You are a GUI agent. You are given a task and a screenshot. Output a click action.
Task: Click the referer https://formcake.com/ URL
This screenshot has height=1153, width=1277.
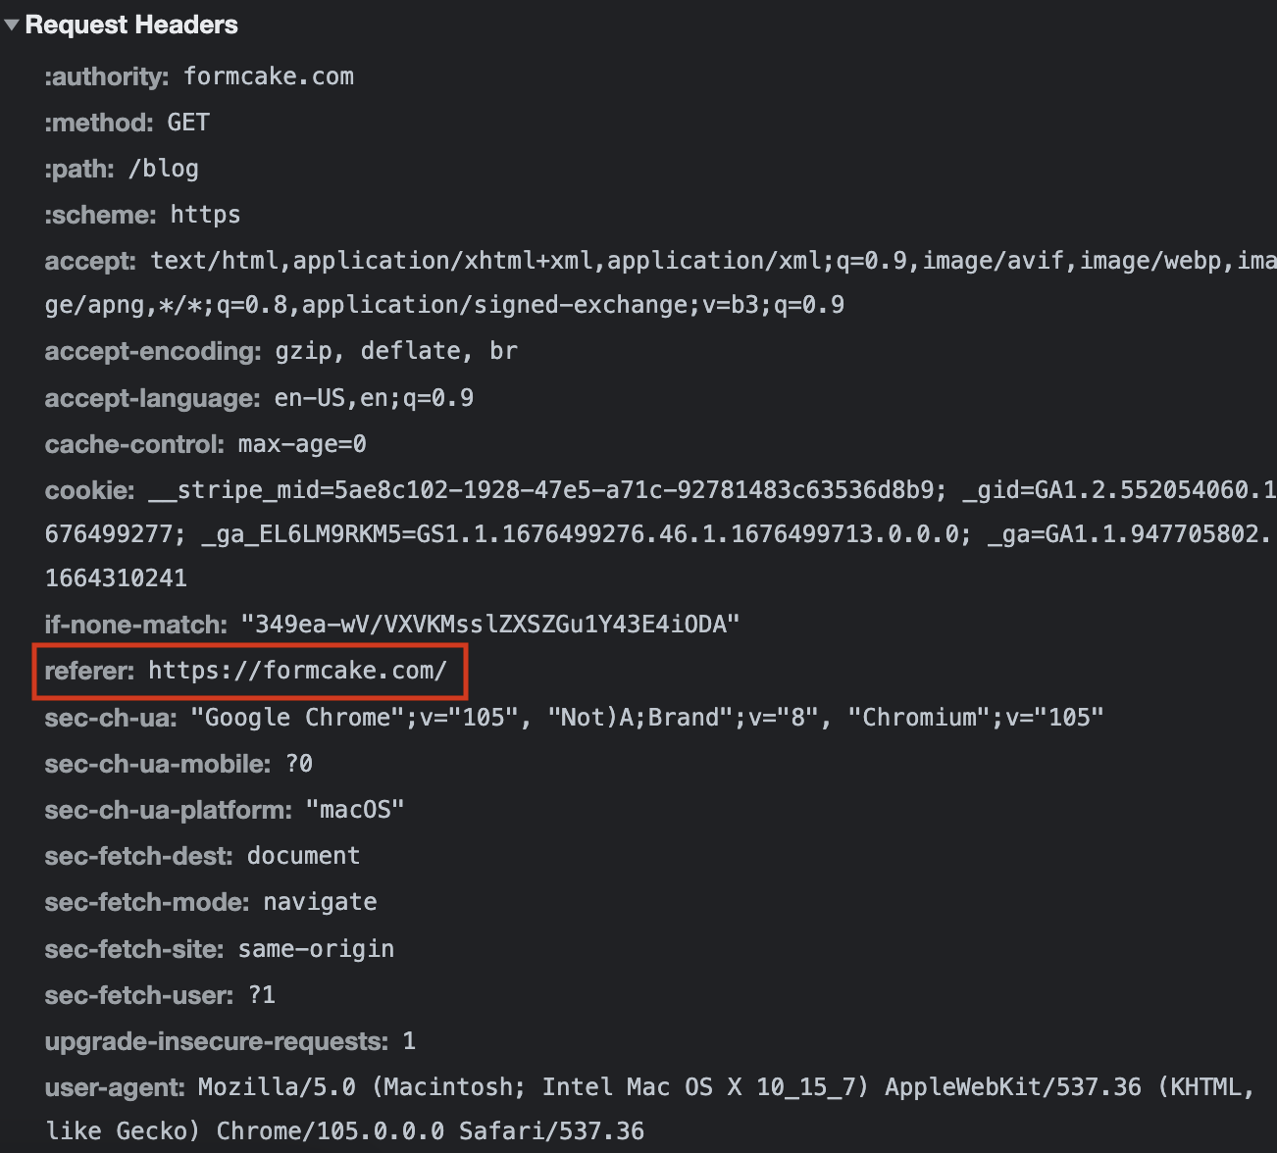coord(297,671)
